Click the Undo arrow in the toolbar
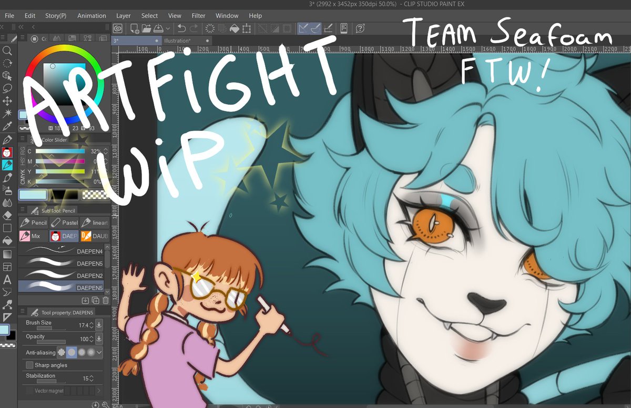Image resolution: width=631 pixels, height=408 pixels. (x=181, y=27)
